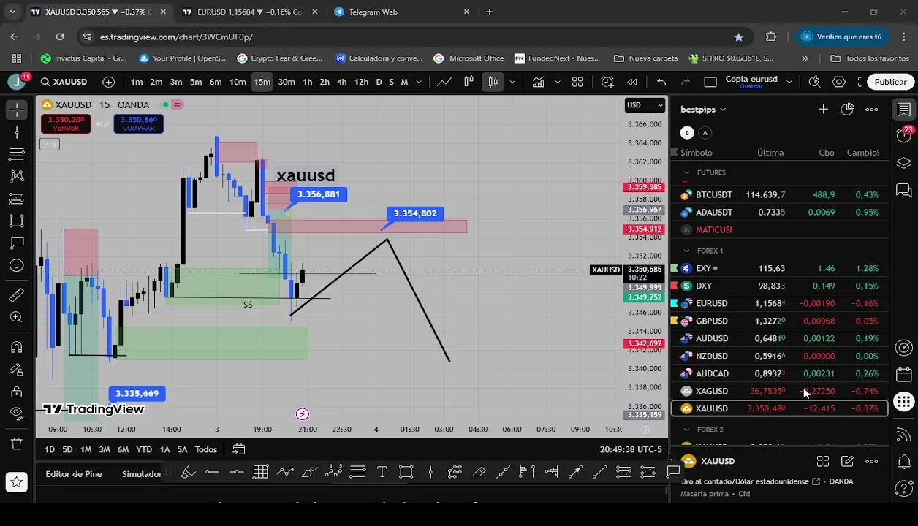Select the B flag color circle in watchlist
The height and width of the screenshot is (526, 918).
click(687, 133)
